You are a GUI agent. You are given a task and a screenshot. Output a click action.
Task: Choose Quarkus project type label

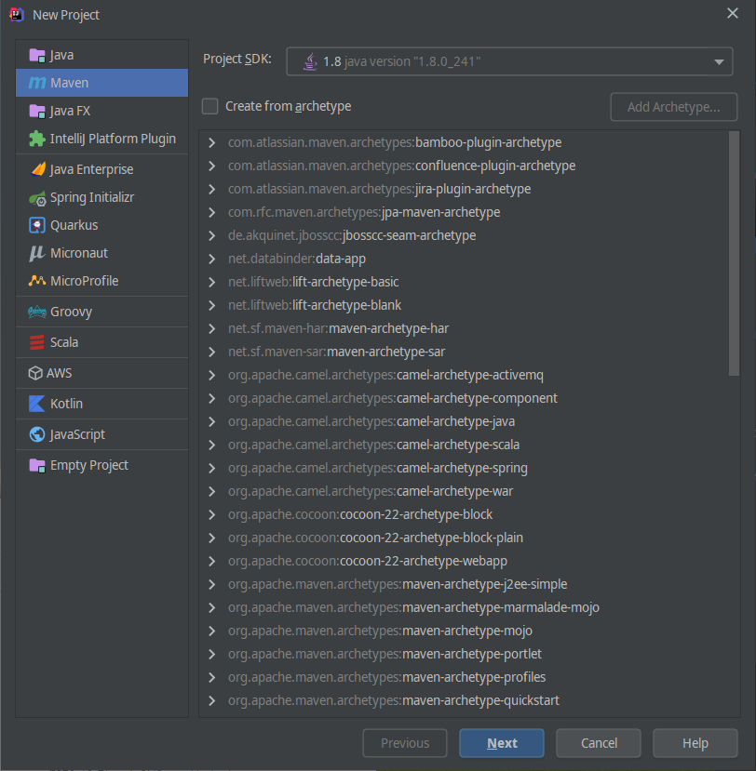tap(74, 225)
